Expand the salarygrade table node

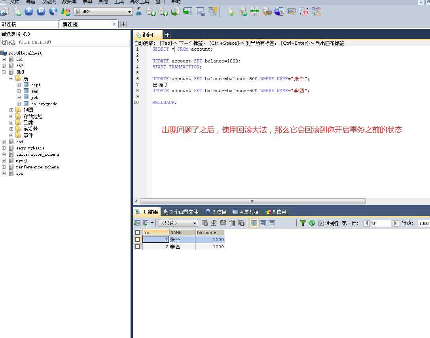point(19,104)
